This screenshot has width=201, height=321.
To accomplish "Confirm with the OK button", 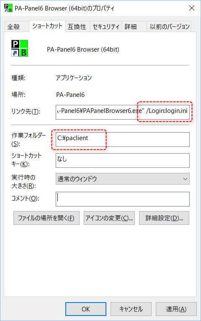I will 86,309.
